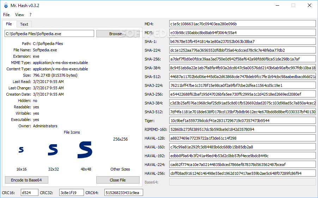Click the Last Read date value

point(48,82)
